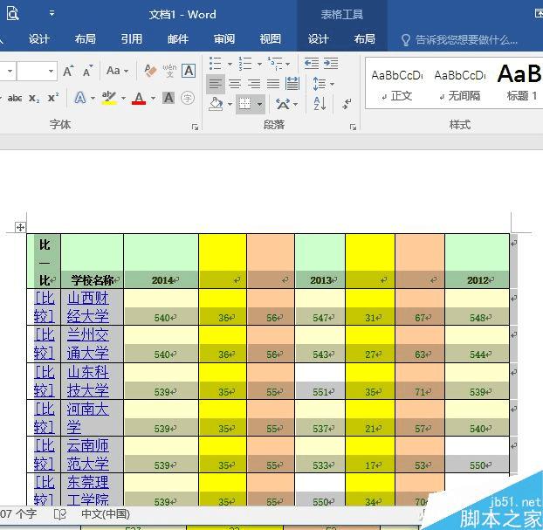Click the [比较] link beside 河南大学
The image size is (543, 530).
tap(45, 418)
